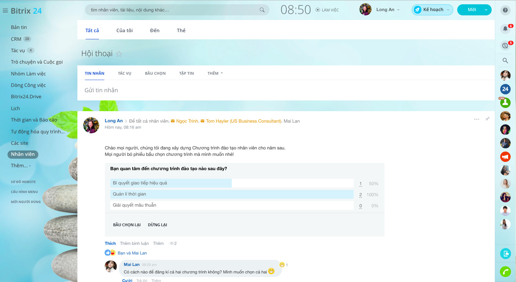Open Long An's avatar on the post
The height and width of the screenshot is (282, 516).
[91, 125]
